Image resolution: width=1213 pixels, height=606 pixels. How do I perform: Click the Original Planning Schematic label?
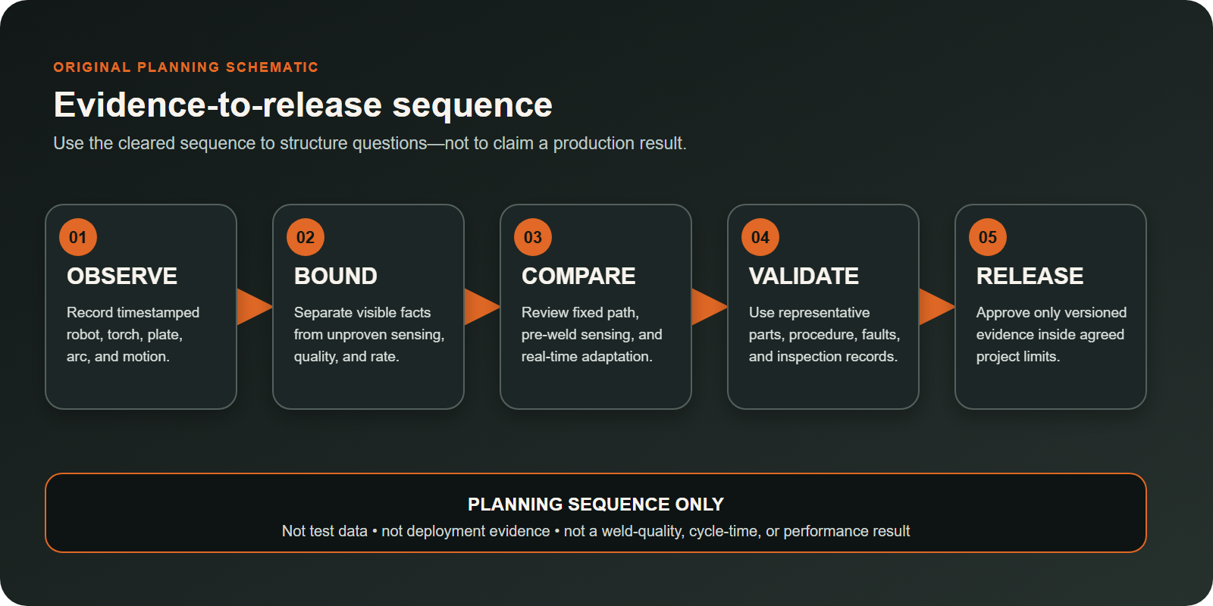point(186,67)
